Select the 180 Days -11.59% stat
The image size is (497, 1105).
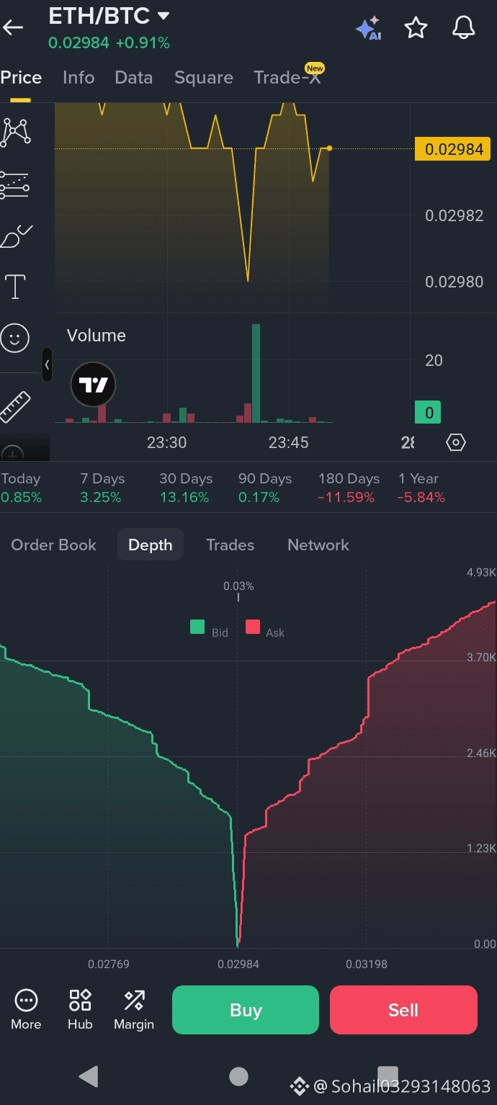coord(349,488)
